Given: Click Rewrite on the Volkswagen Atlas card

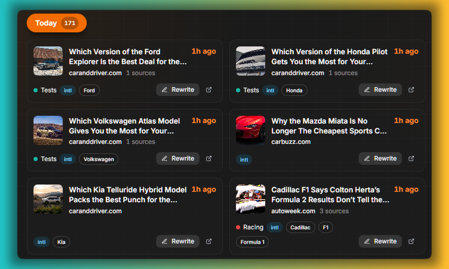Looking at the screenshot, I should pos(178,158).
